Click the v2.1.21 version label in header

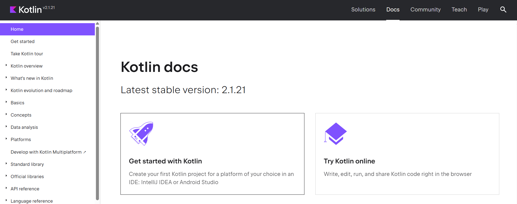click(49, 8)
